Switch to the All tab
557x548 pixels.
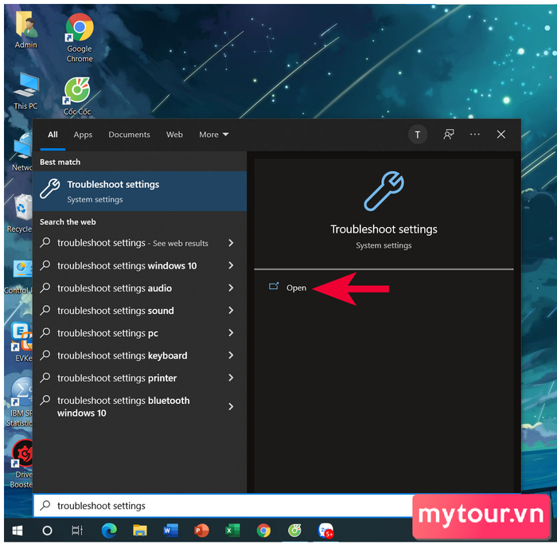tap(53, 135)
